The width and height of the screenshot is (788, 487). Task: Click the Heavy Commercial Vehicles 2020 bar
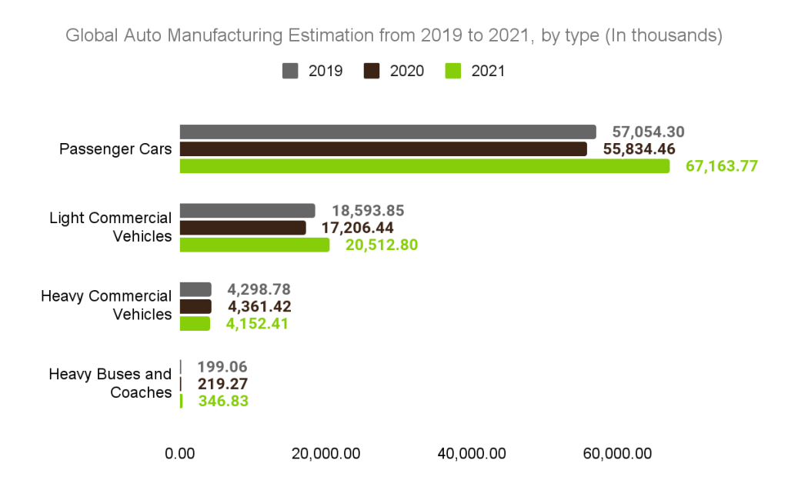coord(195,305)
